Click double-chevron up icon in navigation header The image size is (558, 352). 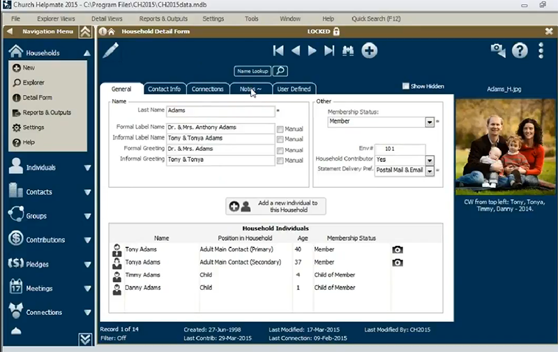[x=85, y=31]
